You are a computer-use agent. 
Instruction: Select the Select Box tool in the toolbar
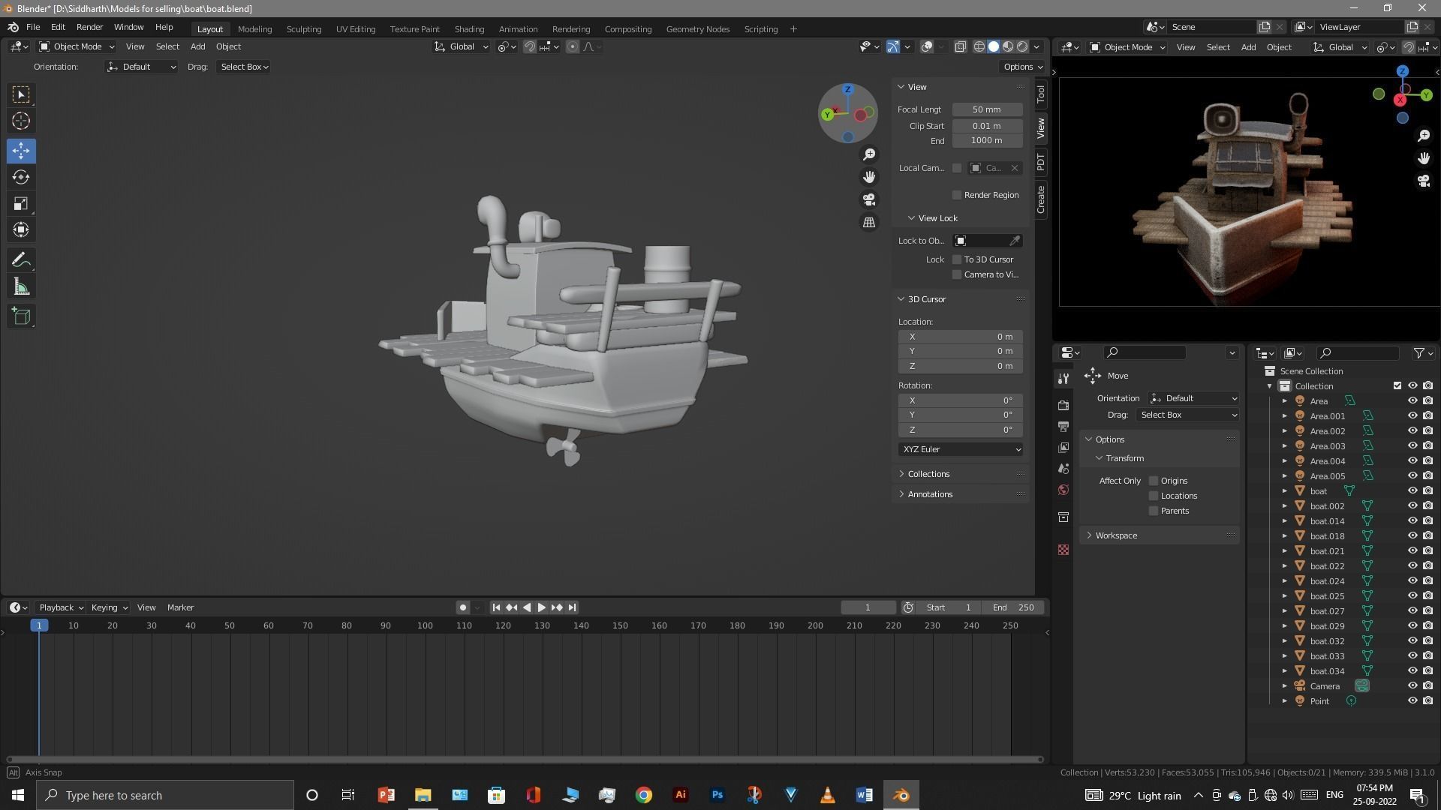click(21, 94)
